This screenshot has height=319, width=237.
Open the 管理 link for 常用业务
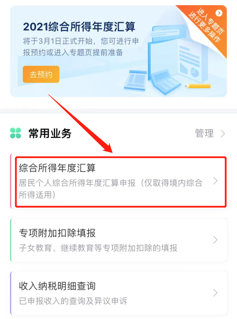(204, 133)
